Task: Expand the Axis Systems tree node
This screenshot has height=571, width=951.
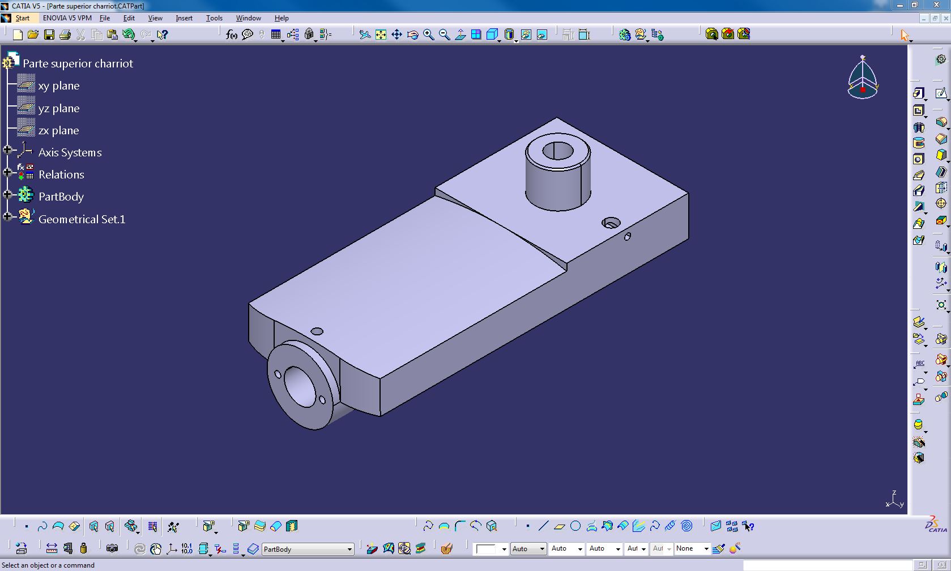Action: tap(7, 150)
